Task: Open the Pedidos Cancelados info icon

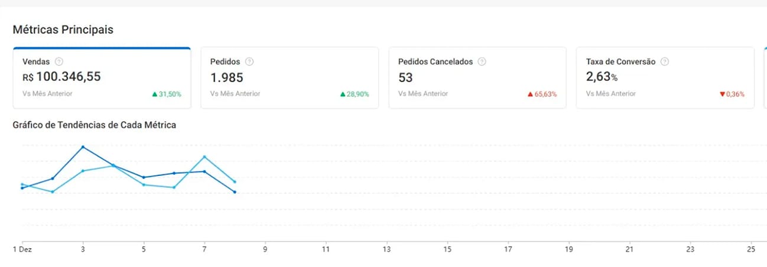Action: [482, 61]
